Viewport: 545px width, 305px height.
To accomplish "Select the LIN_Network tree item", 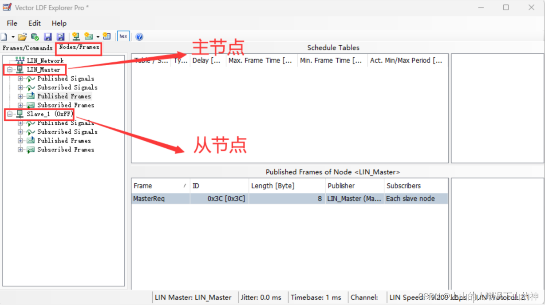I will (x=45, y=61).
